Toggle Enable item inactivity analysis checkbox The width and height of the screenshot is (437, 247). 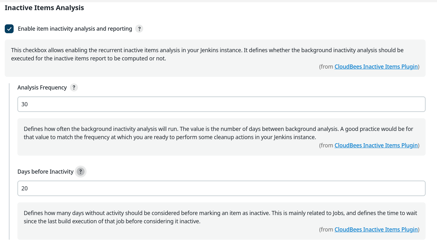tap(9, 29)
